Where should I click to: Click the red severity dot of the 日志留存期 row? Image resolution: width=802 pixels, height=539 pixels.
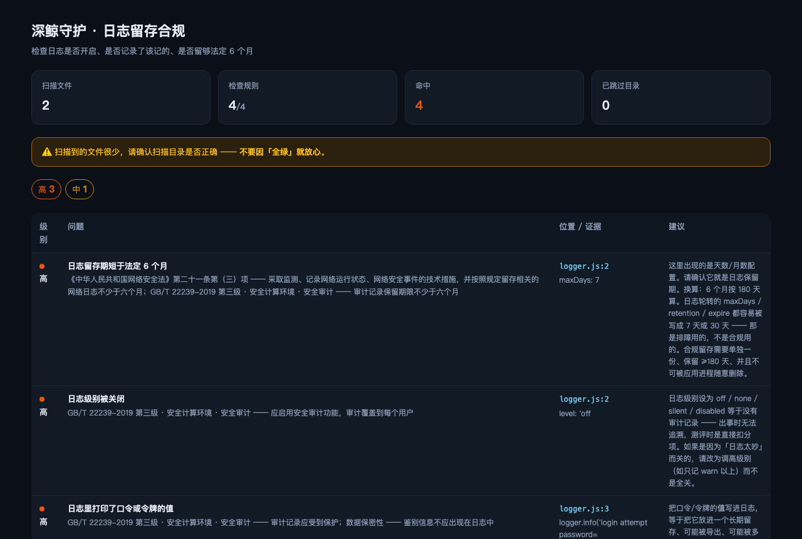pyautogui.click(x=42, y=266)
